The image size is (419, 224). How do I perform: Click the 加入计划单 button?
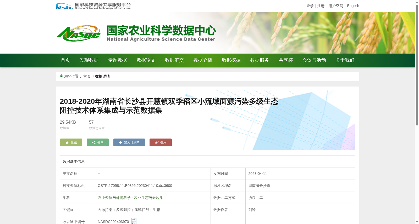coord(129,142)
